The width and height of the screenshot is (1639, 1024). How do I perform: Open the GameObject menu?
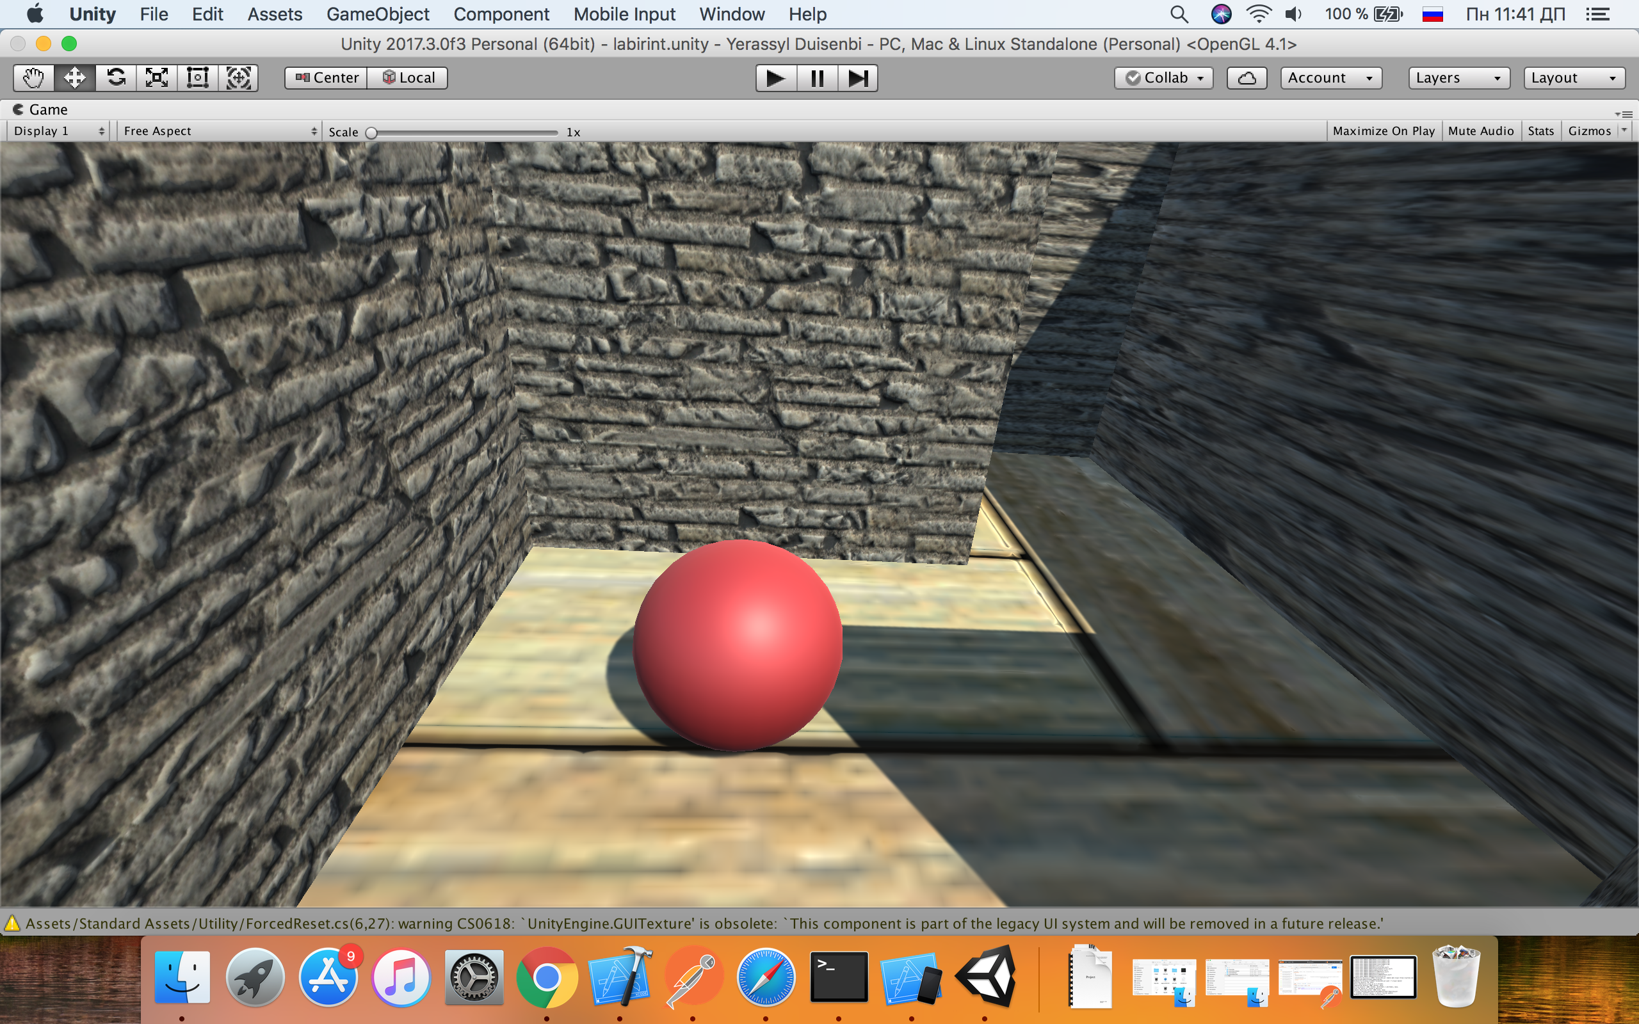377,14
